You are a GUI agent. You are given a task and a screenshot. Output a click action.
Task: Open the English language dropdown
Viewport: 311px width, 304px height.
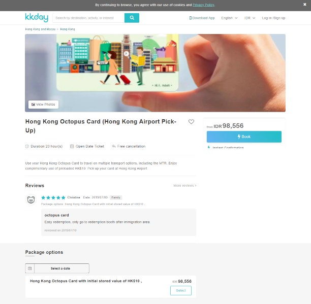coord(229,18)
